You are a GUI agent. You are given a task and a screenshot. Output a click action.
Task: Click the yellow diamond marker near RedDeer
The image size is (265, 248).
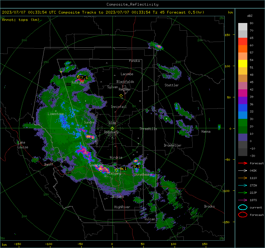point(121,96)
